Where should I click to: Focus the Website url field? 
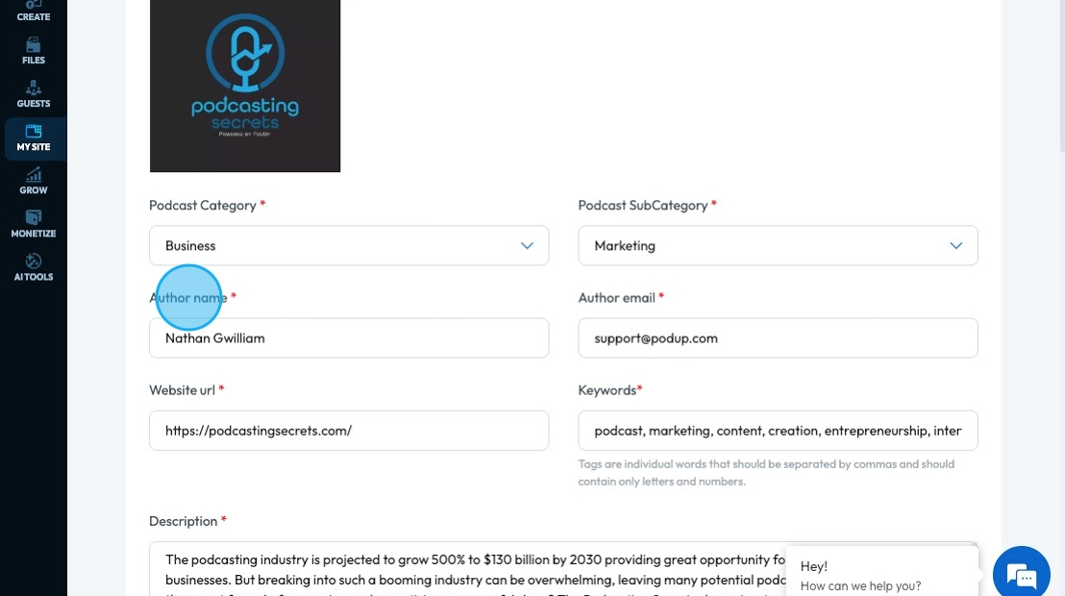(x=349, y=431)
